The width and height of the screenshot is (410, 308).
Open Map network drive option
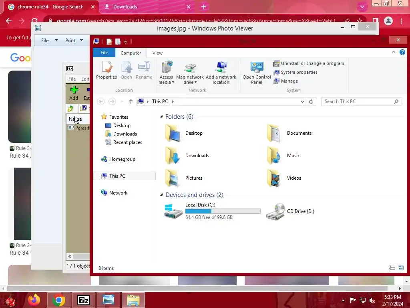190,73
